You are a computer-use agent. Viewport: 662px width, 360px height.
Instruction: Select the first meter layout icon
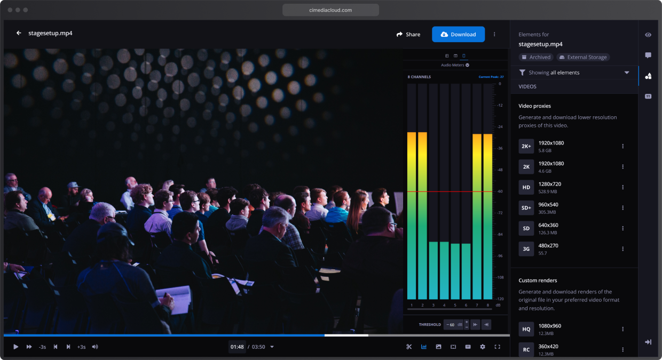(447, 55)
